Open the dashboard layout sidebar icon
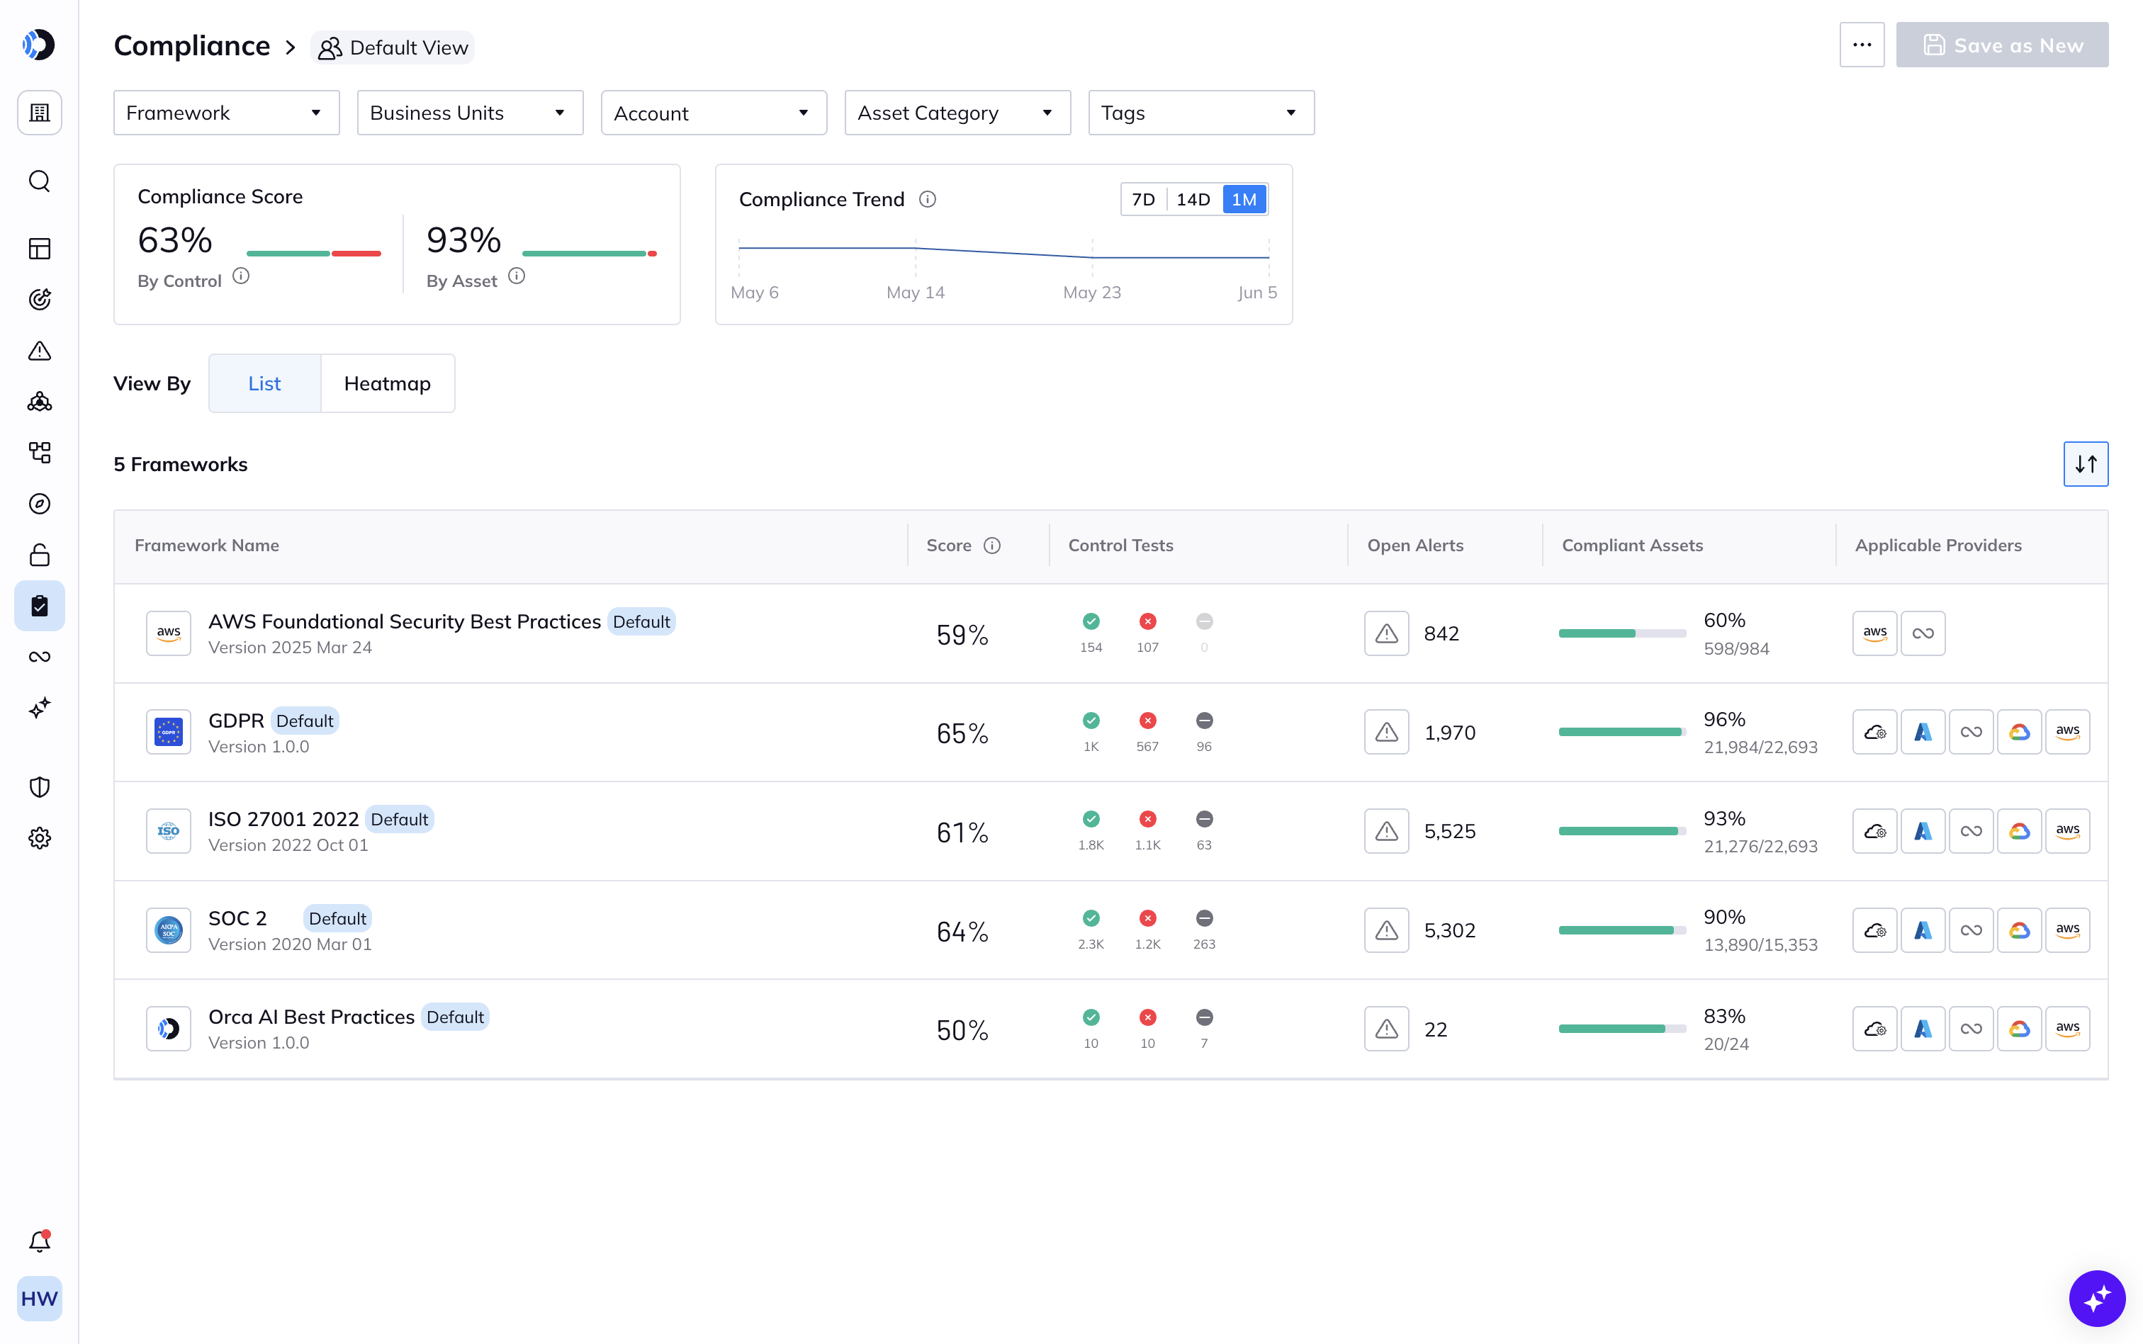 [x=39, y=249]
